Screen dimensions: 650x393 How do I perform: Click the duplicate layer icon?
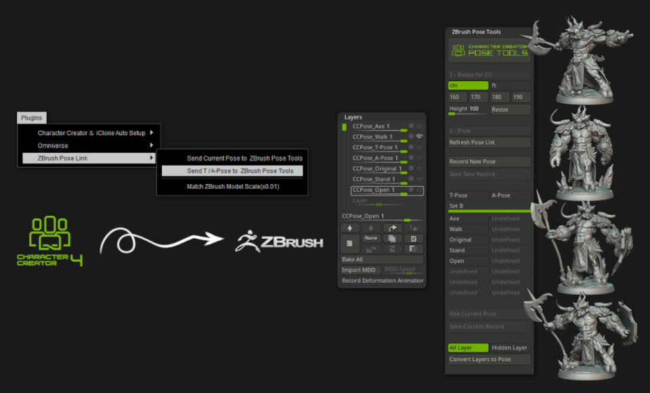392,239
